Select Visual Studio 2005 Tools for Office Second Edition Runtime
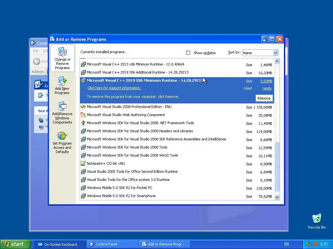 (x=177, y=172)
